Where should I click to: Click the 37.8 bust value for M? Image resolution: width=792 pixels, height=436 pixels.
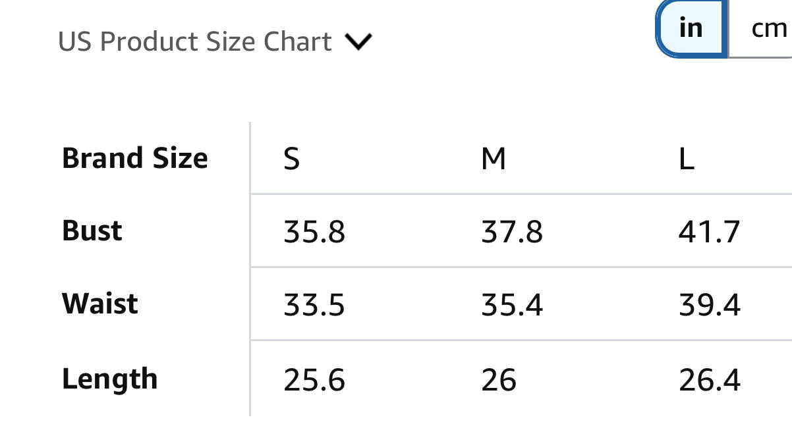pyautogui.click(x=512, y=232)
